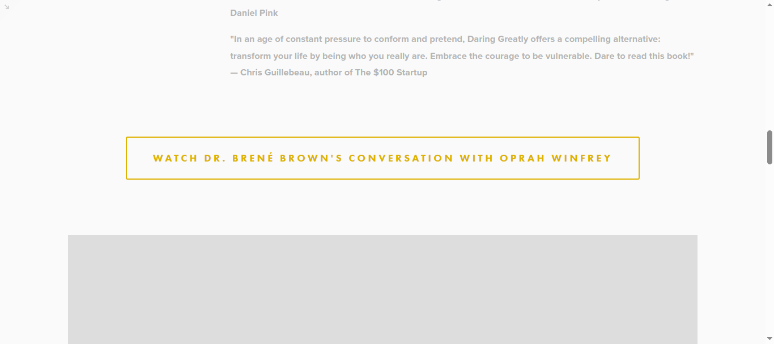Click the vertical scrollbar thumb
This screenshot has width=774, height=344.
coord(769,147)
